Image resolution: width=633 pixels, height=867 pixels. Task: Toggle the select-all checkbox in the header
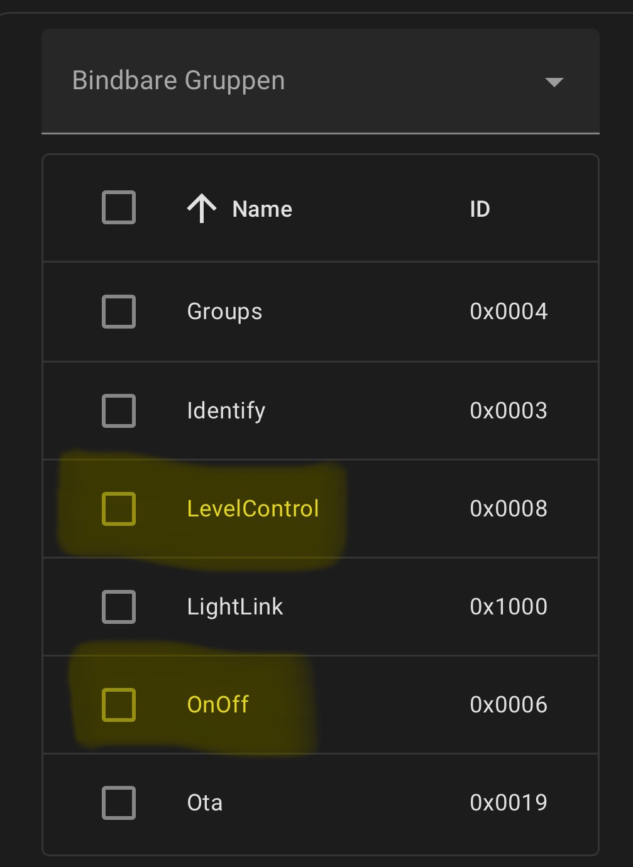click(119, 207)
